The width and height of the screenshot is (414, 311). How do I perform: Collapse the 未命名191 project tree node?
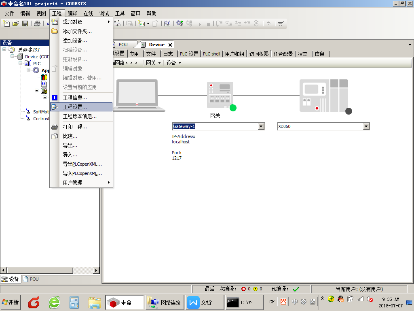(4, 49)
